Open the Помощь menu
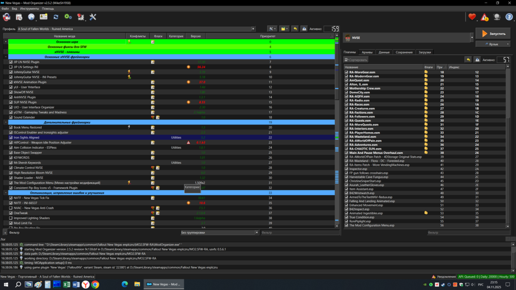Screen dimensions: 516x290 point(47,9)
